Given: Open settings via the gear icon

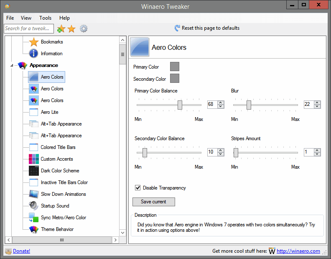Looking at the screenshot, I should (x=84, y=28).
